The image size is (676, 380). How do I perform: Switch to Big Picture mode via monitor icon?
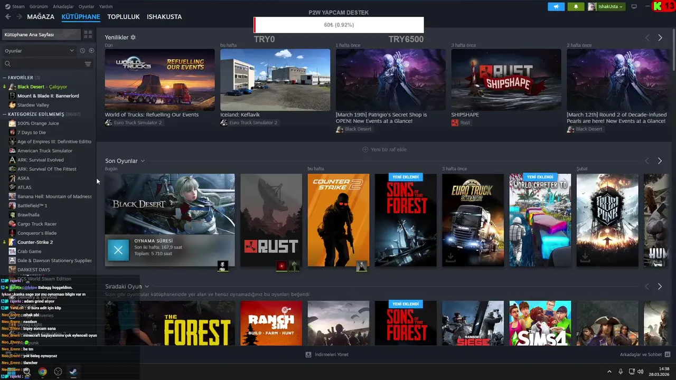coord(634,6)
